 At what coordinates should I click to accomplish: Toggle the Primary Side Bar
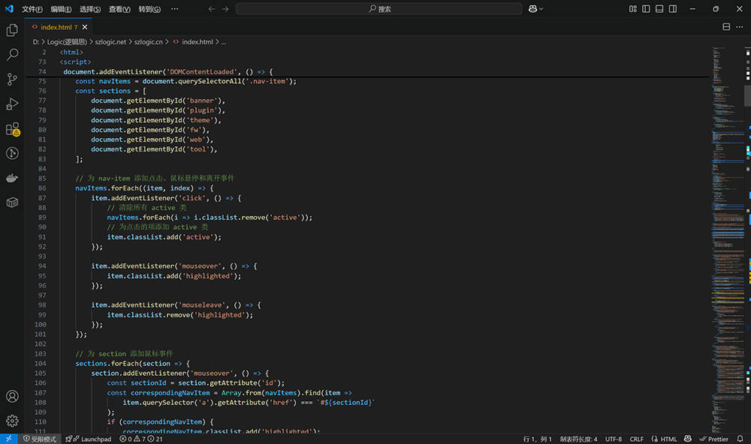tap(646, 8)
